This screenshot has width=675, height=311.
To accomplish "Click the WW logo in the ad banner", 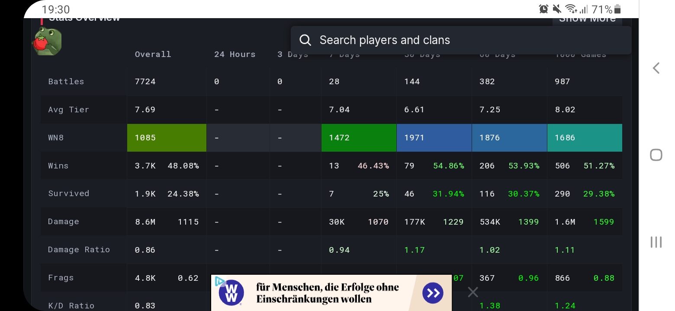I will 230,292.
